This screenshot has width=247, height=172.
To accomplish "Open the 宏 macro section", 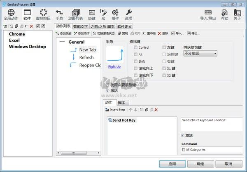I will (x=103, y=14).
